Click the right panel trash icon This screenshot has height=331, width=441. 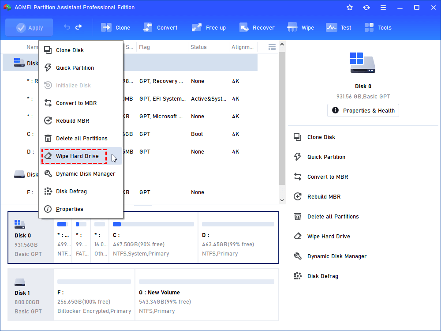click(298, 216)
